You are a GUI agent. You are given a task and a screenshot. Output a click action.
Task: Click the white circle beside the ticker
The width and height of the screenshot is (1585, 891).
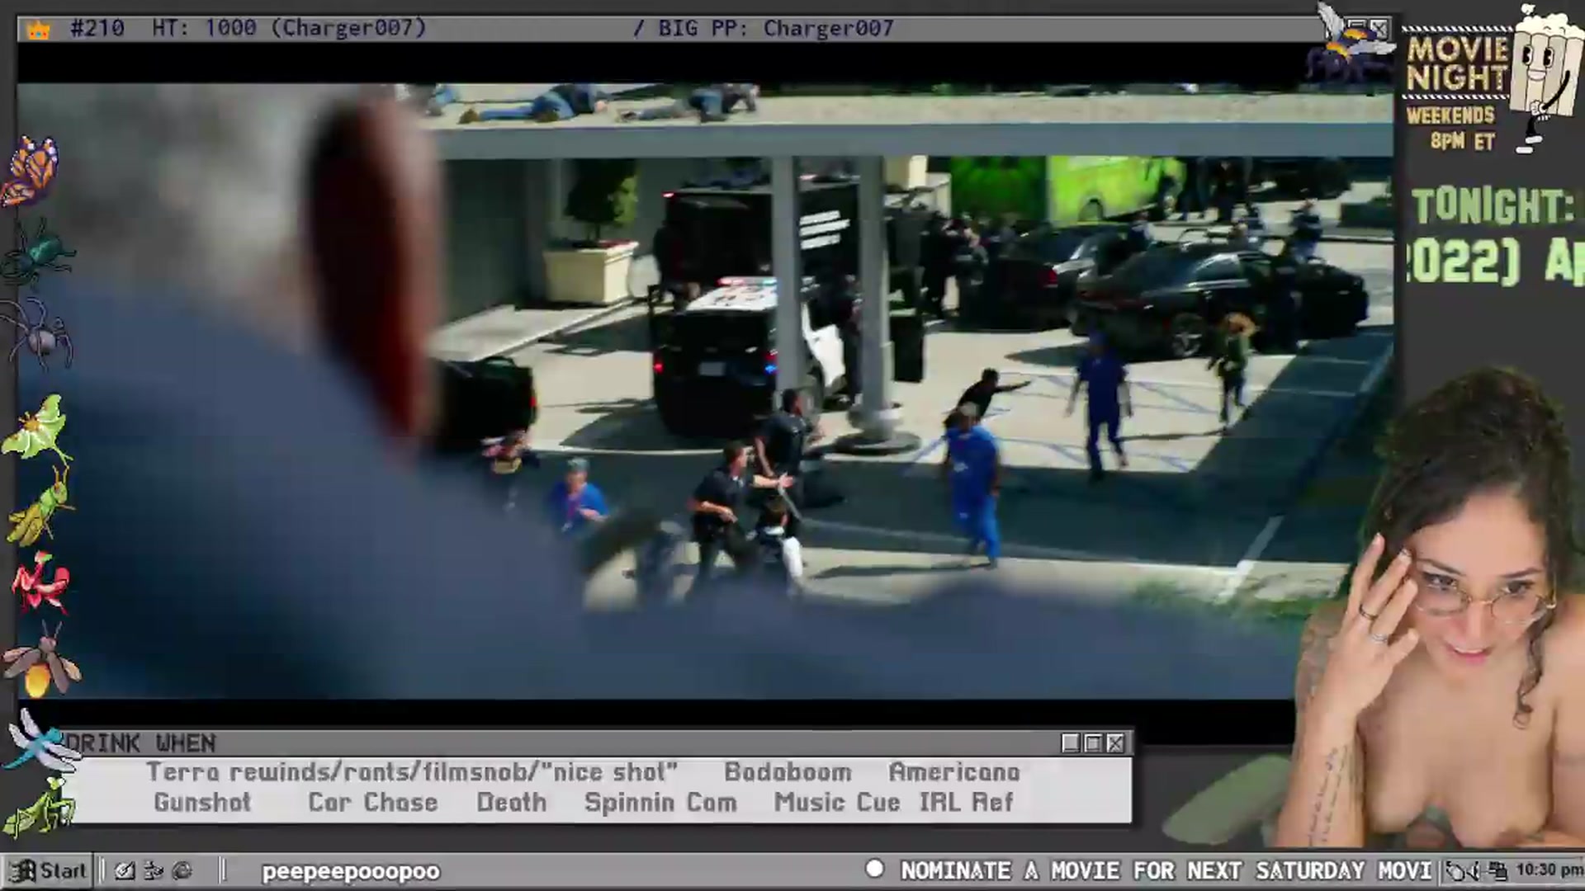tap(874, 870)
